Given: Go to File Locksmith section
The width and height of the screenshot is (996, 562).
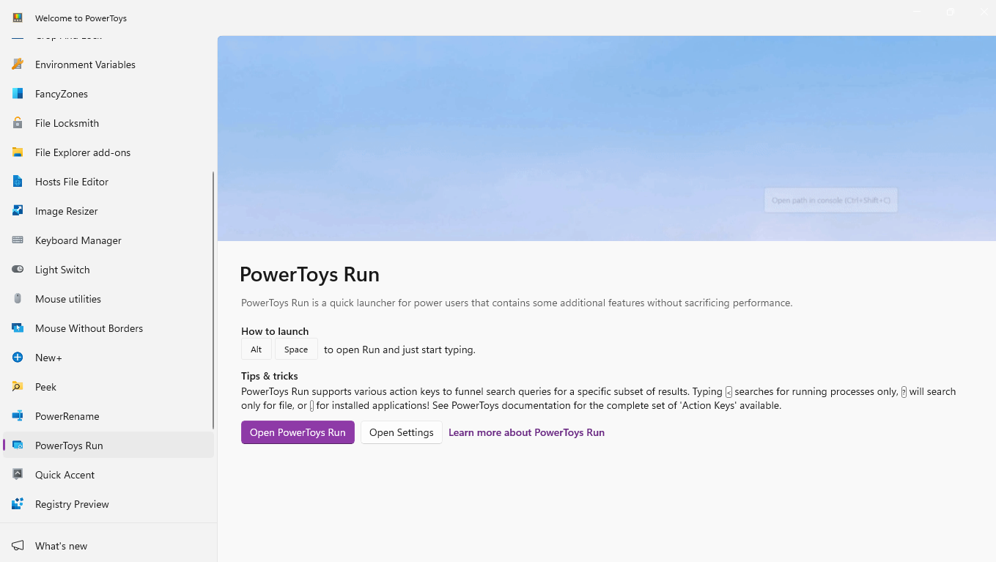Looking at the screenshot, I should [108, 123].
